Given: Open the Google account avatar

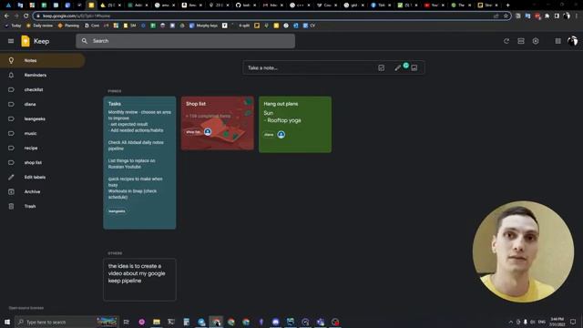Looking at the screenshot, I should [x=573, y=41].
